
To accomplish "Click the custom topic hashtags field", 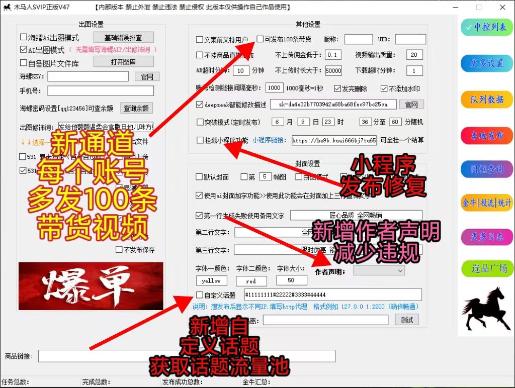I will (333, 295).
